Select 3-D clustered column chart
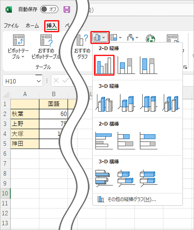Image resolution: width=194 pixels, height=230 pixels. point(104,103)
